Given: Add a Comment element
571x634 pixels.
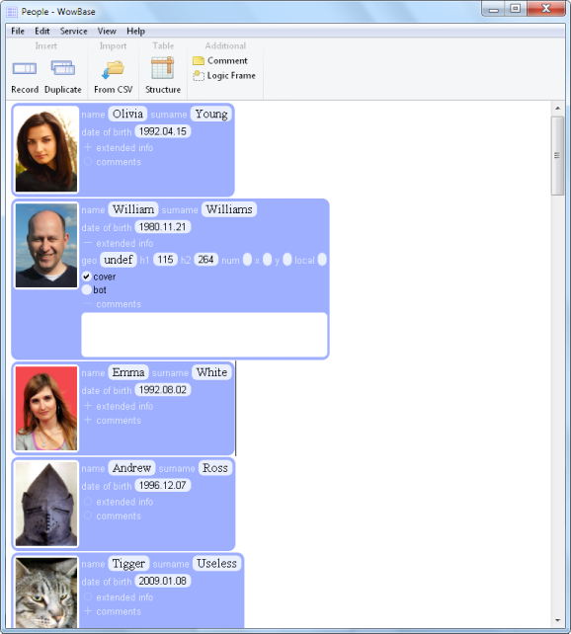Looking at the screenshot, I should (x=220, y=60).
